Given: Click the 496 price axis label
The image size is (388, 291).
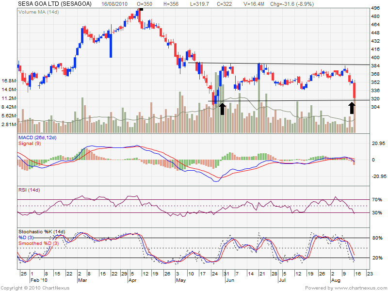Looking at the screenshot, I should click(x=375, y=8).
